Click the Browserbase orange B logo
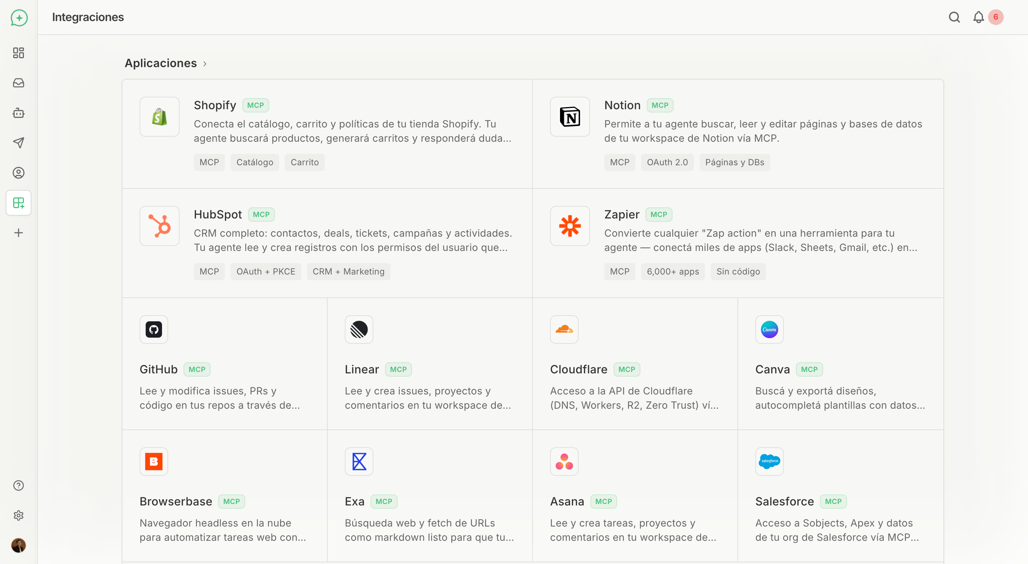The width and height of the screenshot is (1028, 564). tap(153, 462)
